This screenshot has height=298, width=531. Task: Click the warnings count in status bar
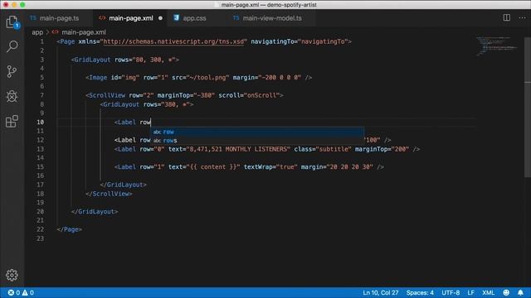(28, 292)
